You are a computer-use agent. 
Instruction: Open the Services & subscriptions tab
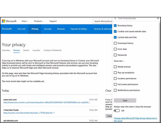[x=103, y=29]
